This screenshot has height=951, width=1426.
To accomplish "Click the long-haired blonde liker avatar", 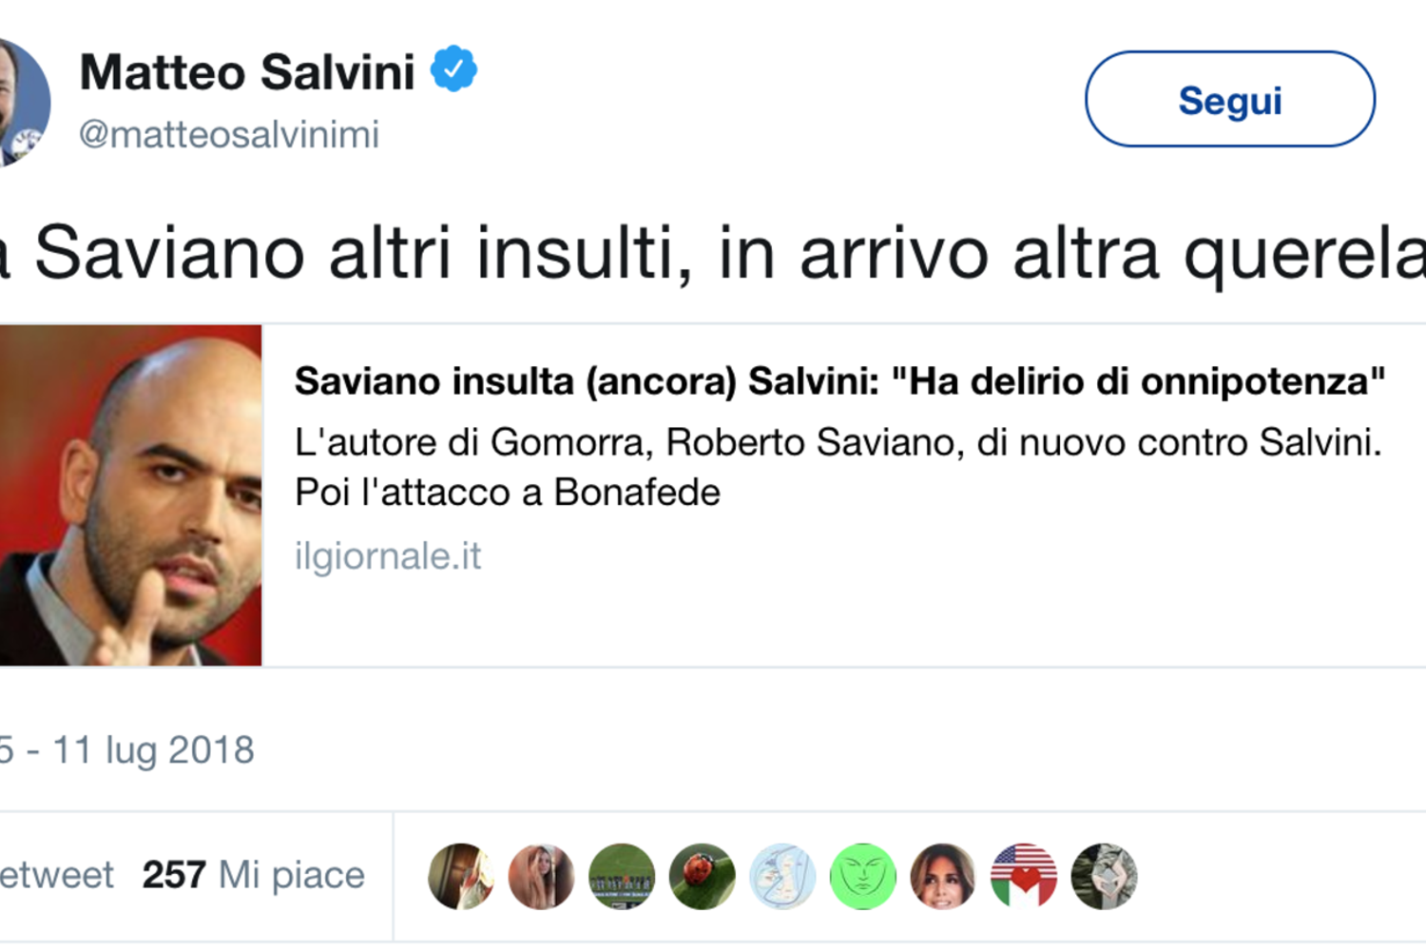I will [541, 876].
